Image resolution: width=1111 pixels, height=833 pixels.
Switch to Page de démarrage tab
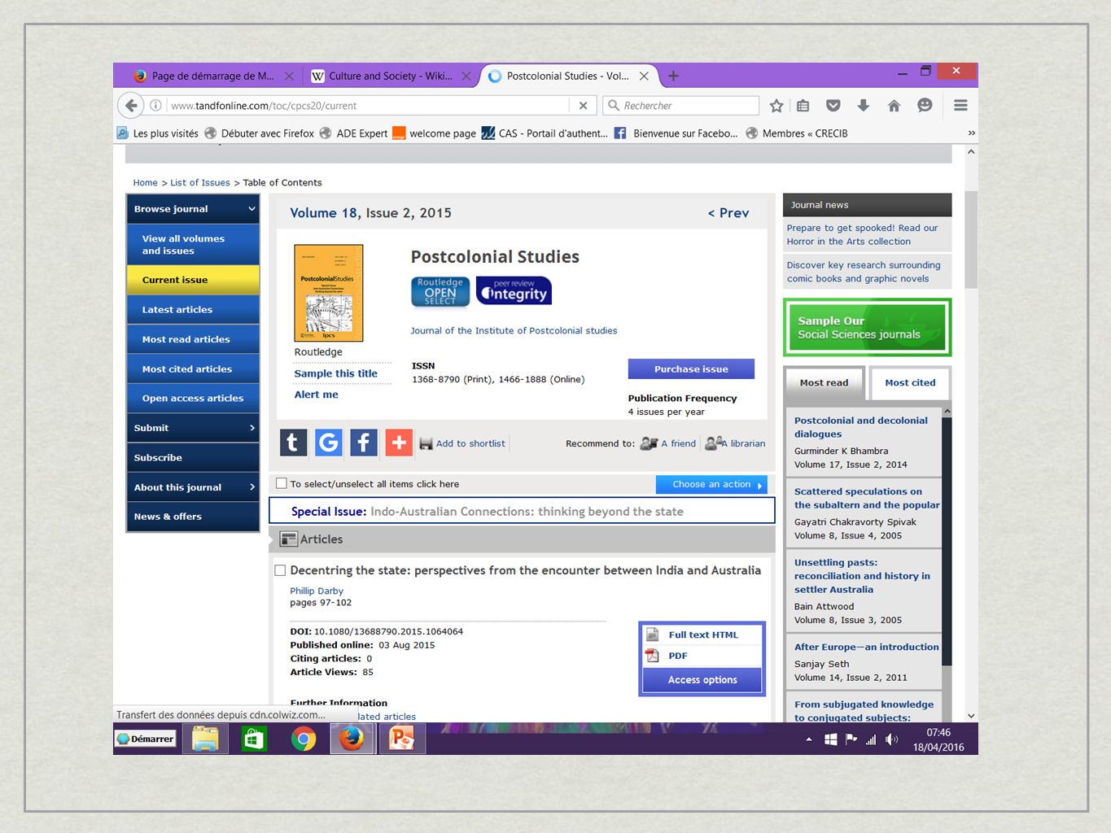point(212,76)
